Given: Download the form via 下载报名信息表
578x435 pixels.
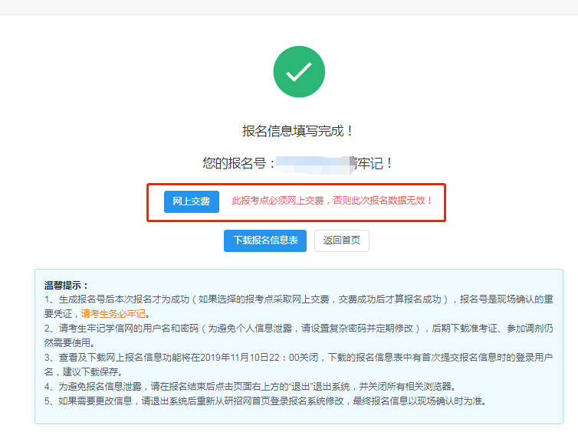Looking at the screenshot, I should point(265,240).
